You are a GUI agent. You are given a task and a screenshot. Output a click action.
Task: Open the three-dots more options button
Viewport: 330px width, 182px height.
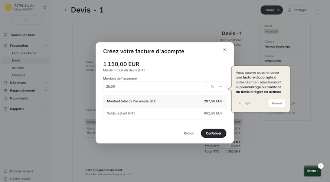[317, 10]
